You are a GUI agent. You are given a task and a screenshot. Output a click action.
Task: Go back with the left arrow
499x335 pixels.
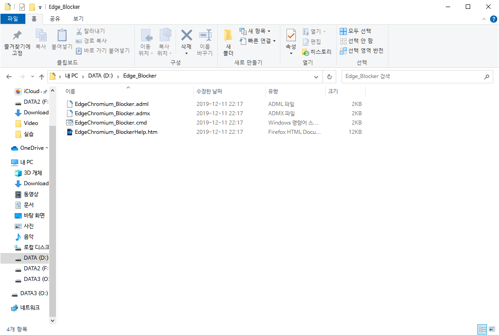tap(9, 77)
